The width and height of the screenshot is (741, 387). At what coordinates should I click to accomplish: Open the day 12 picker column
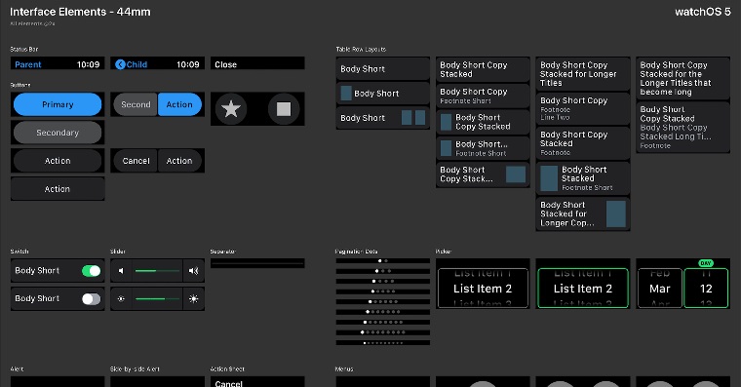(706, 289)
